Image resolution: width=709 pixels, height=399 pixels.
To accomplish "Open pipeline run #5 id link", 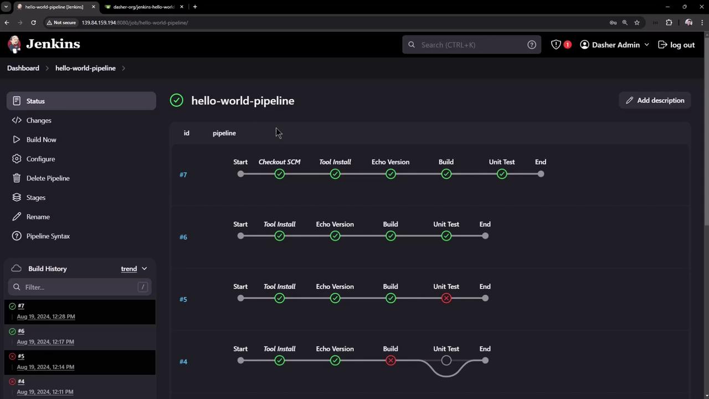I will coord(183,299).
